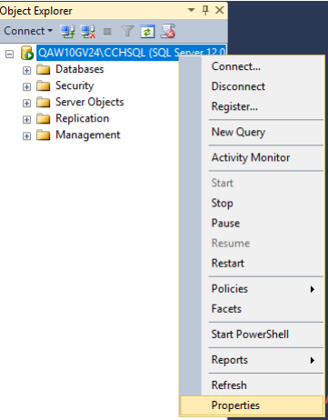Click the Connect Object Explorer icon
The width and height of the screenshot is (328, 420).
pyautogui.click(x=67, y=32)
